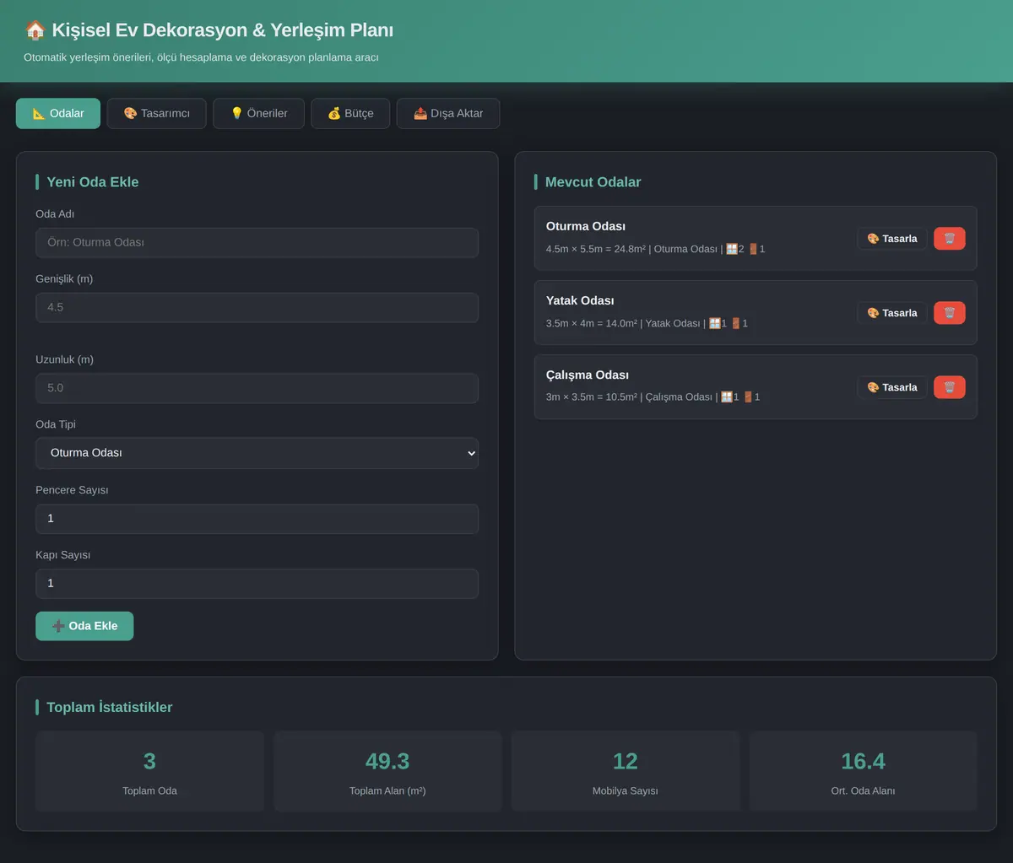Focus the Genişlik (m) input field

257,307
